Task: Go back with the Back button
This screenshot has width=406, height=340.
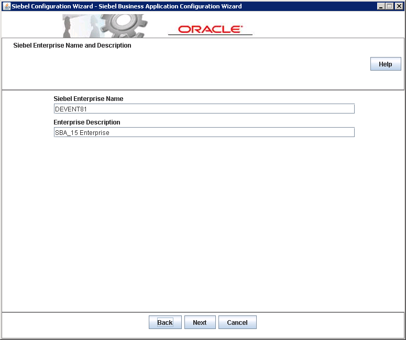Action: pos(165,322)
